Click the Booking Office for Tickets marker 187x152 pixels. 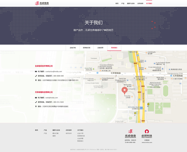146,78
